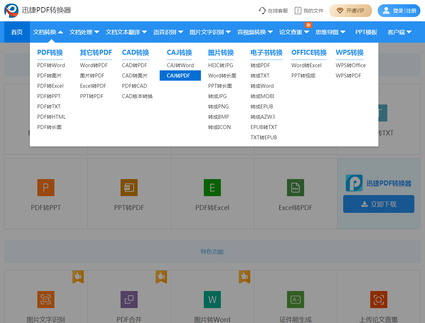Image resolution: width=425 pixels, height=323 pixels.
Task: Choose HEIC转JPG menu entry
Action: [221, 65]
